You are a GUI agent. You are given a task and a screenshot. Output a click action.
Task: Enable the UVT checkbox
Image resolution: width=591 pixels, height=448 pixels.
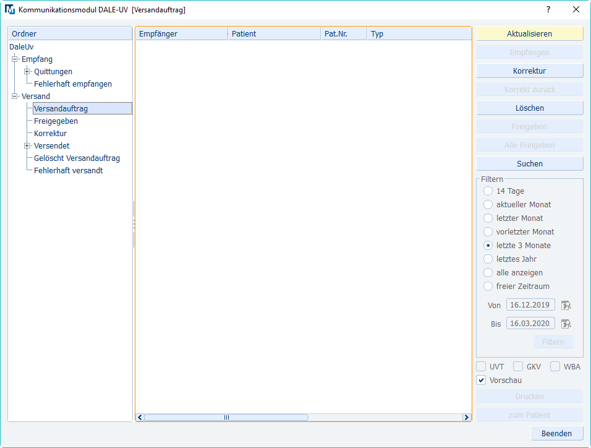[482, 366]
